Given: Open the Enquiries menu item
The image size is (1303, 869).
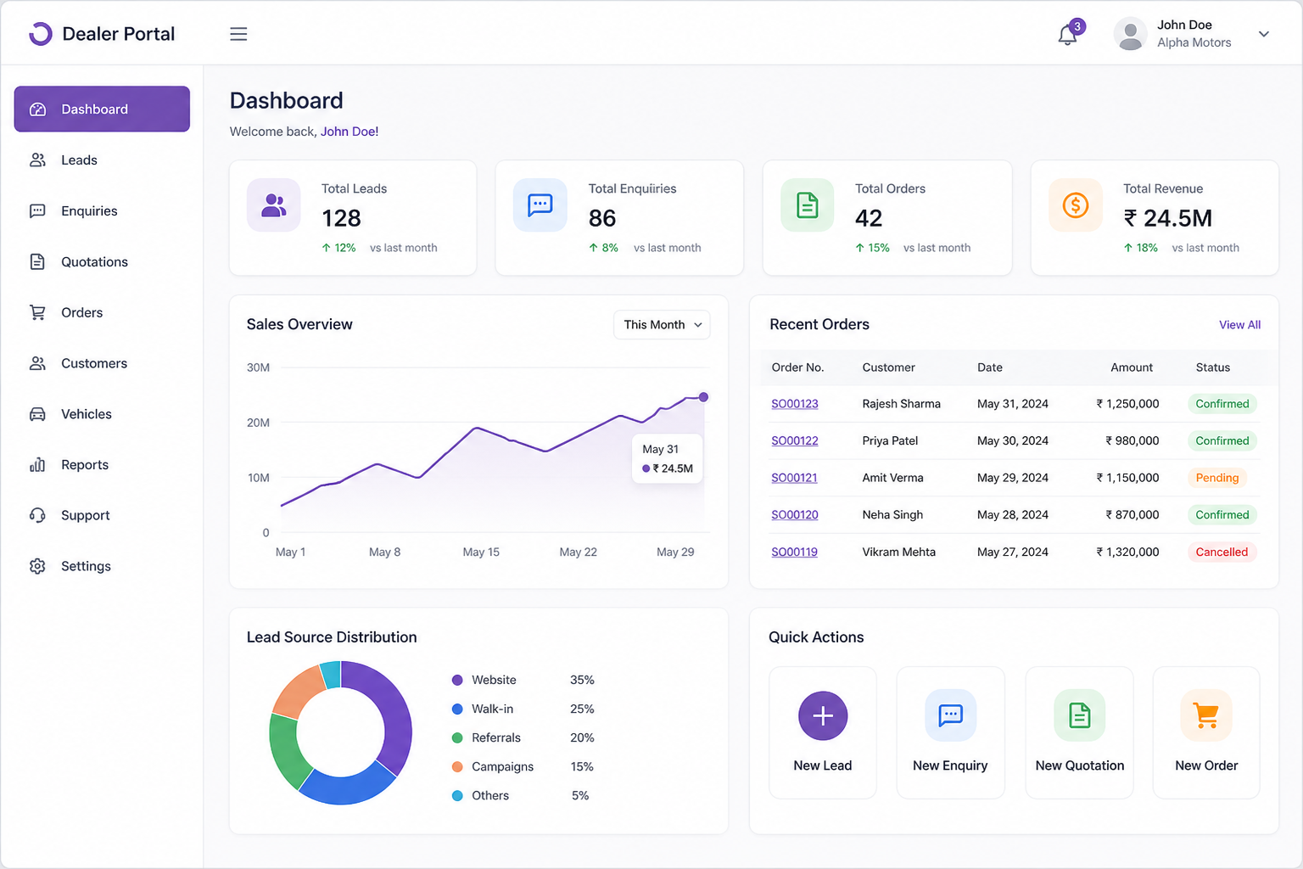Looking at the screenshot, I should tap(102, 211).
